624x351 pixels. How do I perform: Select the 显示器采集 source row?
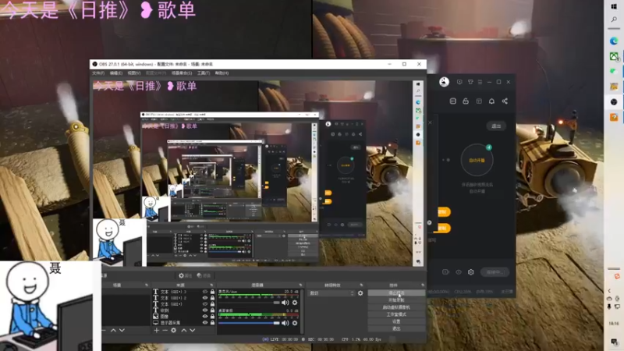tap(183, 322)
